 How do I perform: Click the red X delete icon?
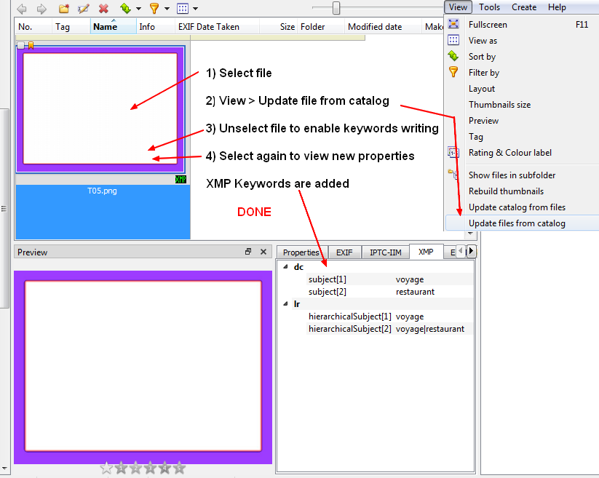[103, 9]
